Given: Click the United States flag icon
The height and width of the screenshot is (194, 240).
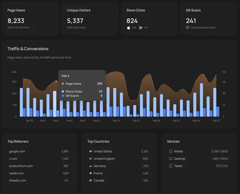Looking at the screenshot, I should pos(90,151).
